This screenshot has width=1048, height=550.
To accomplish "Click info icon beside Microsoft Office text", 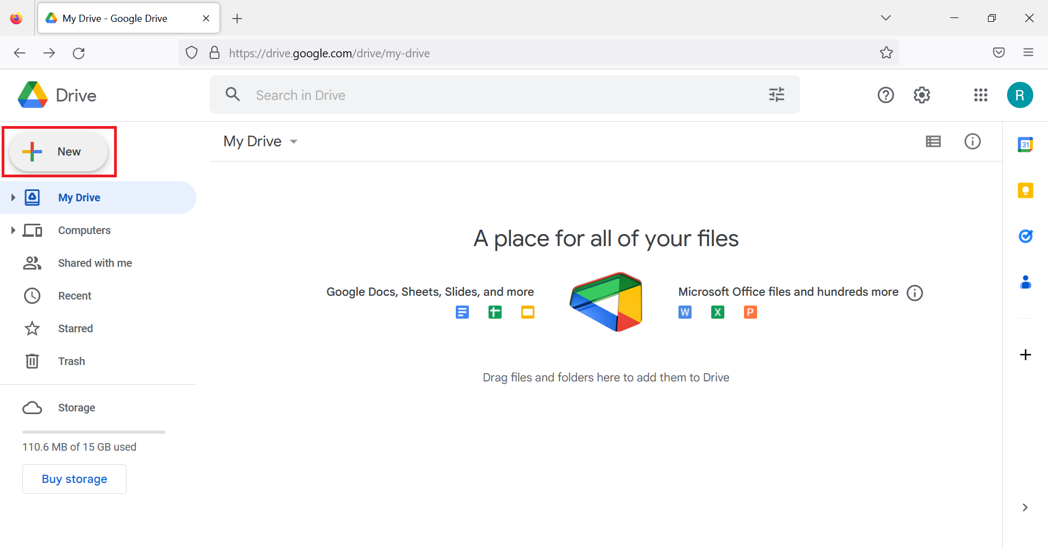I will (x=915, y=293).
